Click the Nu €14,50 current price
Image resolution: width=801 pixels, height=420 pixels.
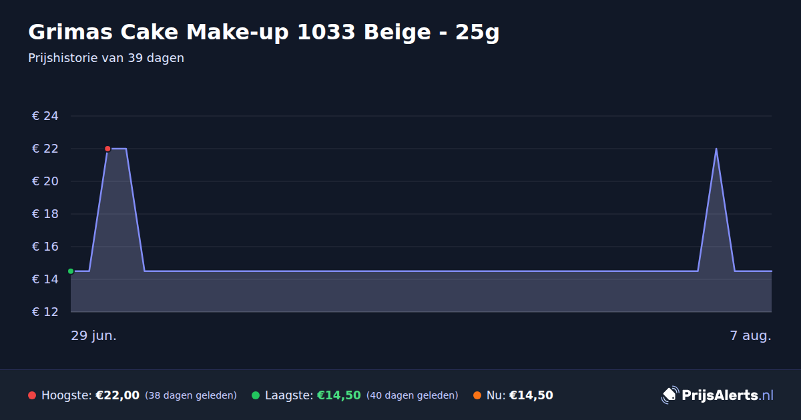click(x=531, y=395)
